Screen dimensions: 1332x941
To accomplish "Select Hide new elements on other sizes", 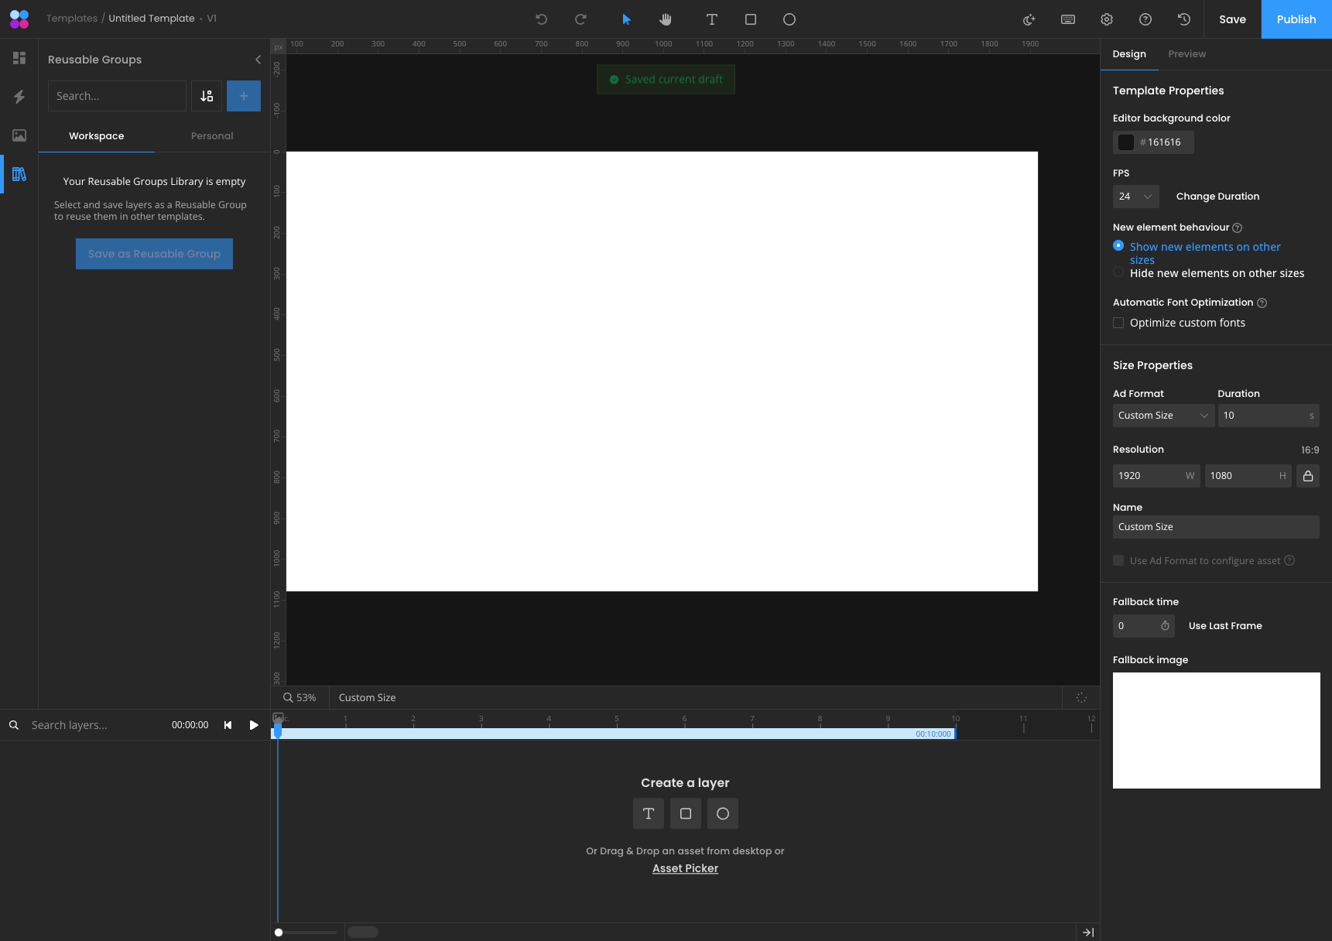I will click(1118, 272).
